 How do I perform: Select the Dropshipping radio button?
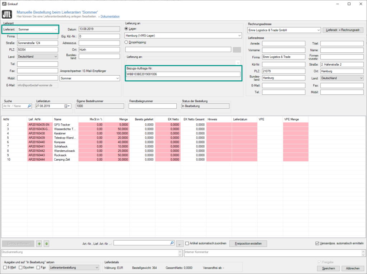click(127, 42)
